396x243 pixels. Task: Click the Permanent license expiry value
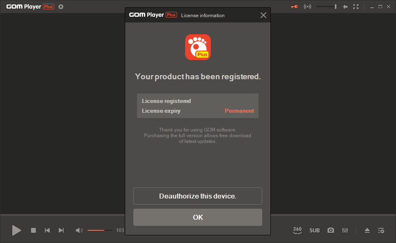pos(239,111)
